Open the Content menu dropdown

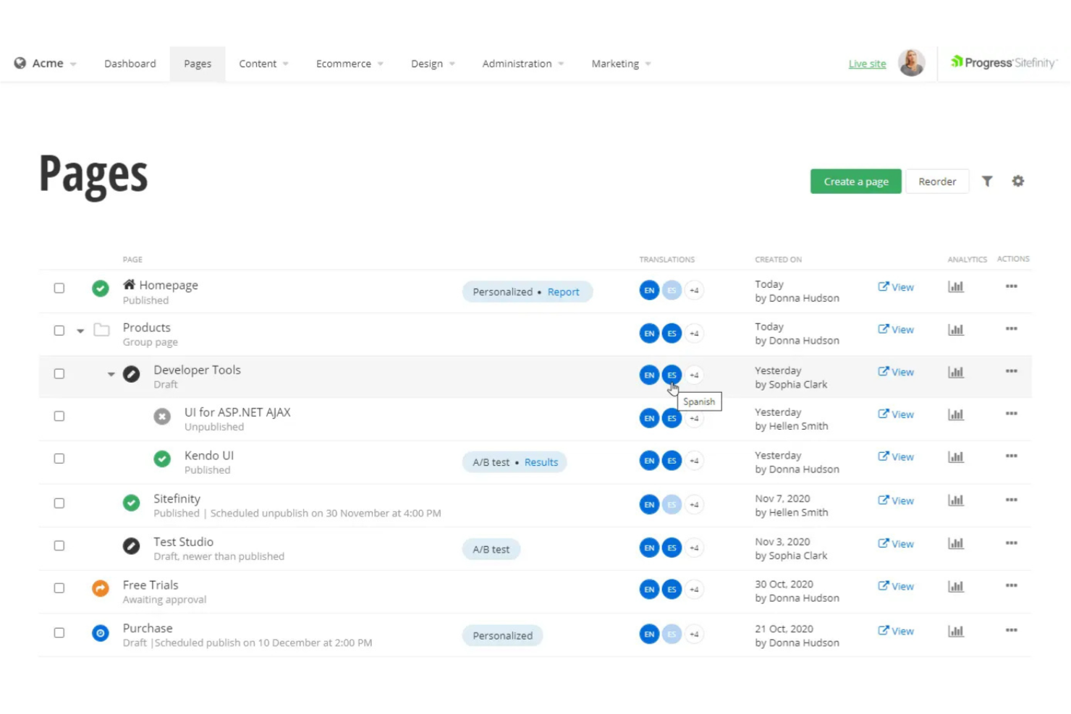[x=264, y=64]
